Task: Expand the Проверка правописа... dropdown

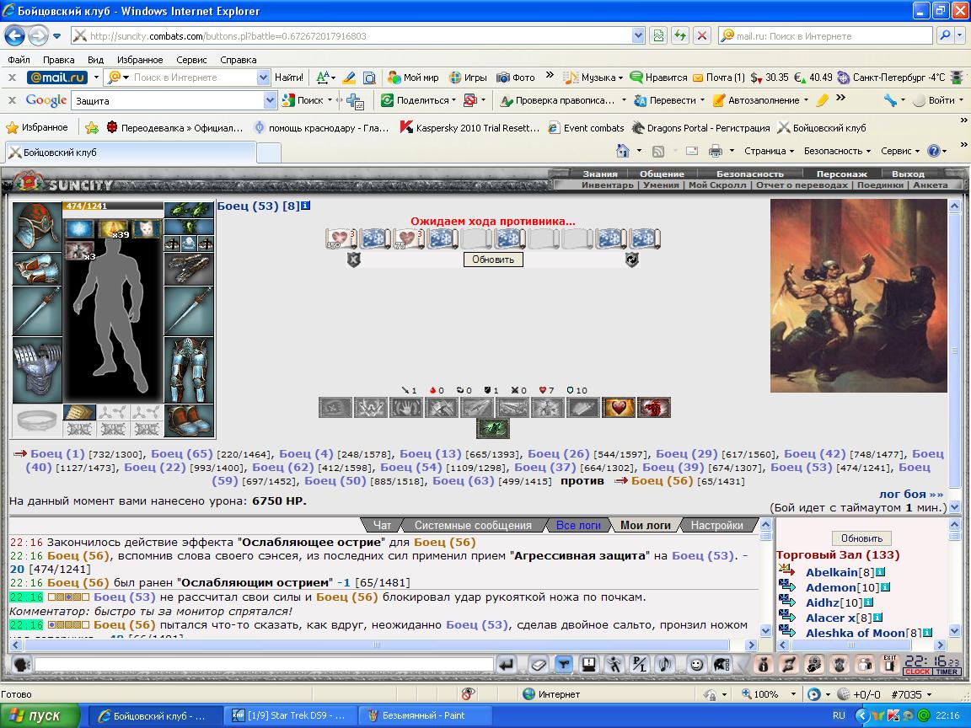Action: (x=624, y=100)
